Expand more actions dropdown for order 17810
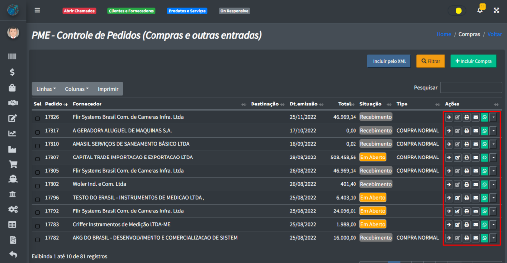Viewport: 507px width, 263px height. click(494, 144)
